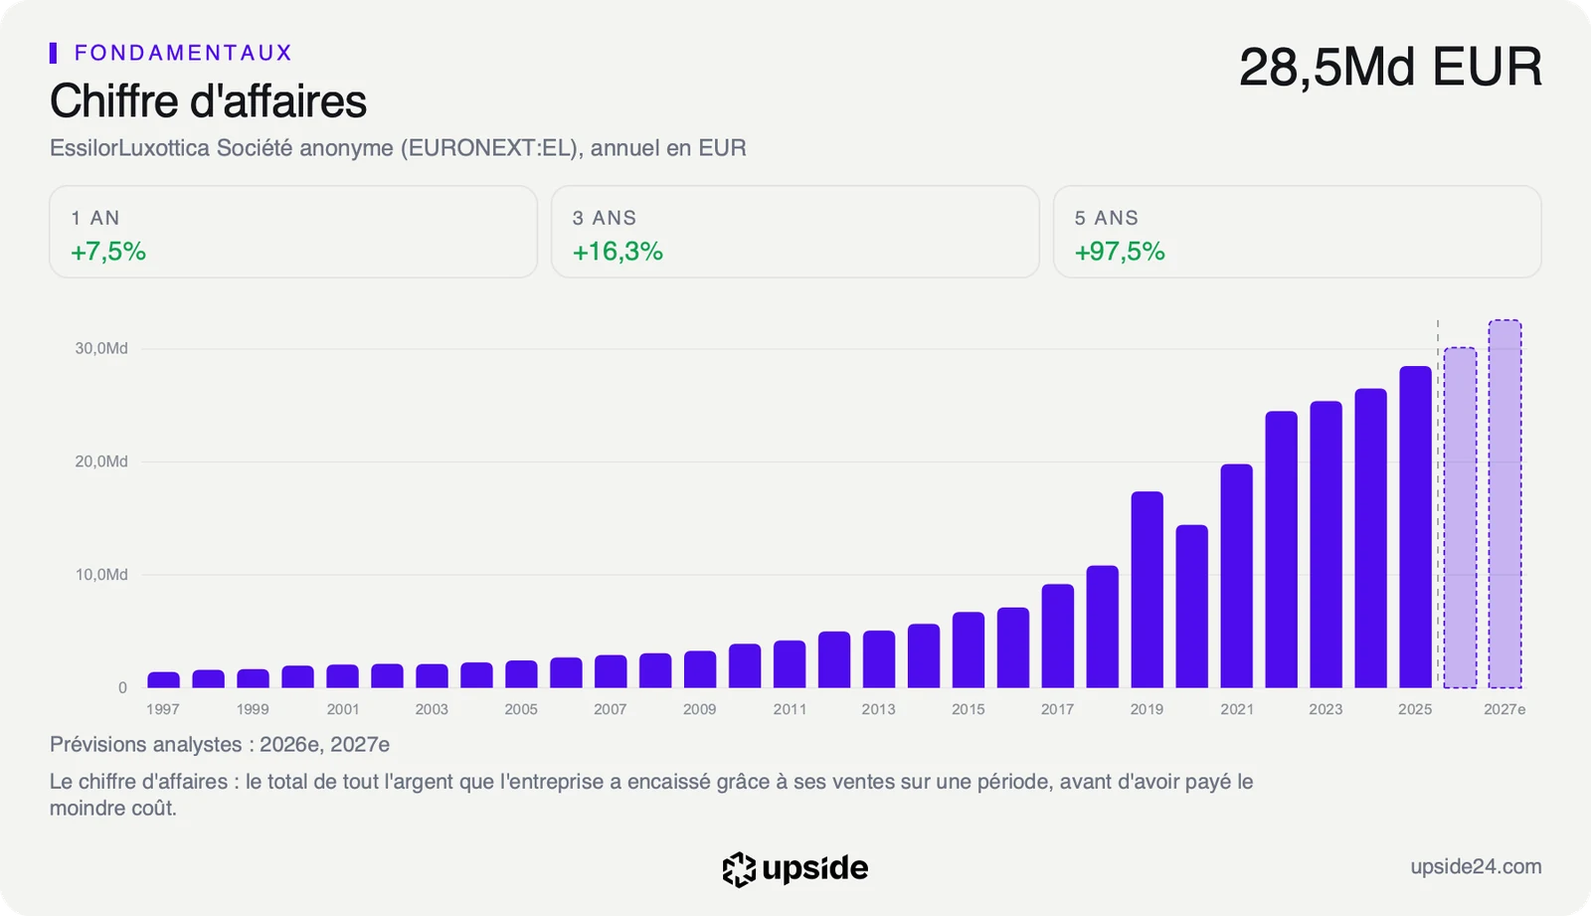Viewport: 1591px width, 916px height.
Task: Click the 2021 revenue bar
Action: click(x=1236, y=576)
